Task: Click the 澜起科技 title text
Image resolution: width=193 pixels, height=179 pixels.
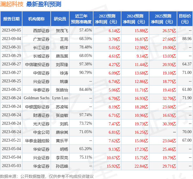Action: 12,4
